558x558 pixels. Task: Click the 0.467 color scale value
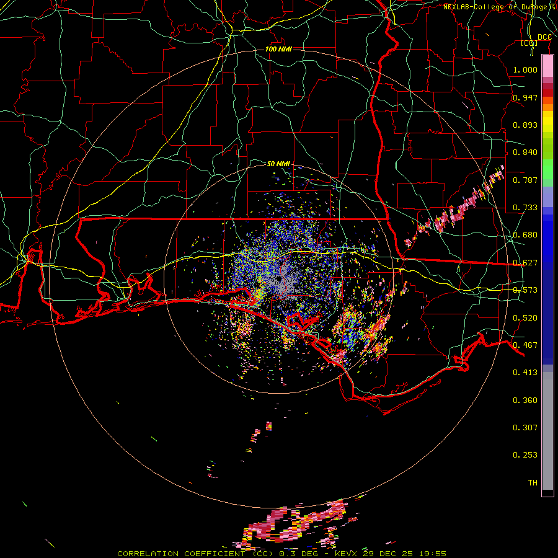[525, 345]
